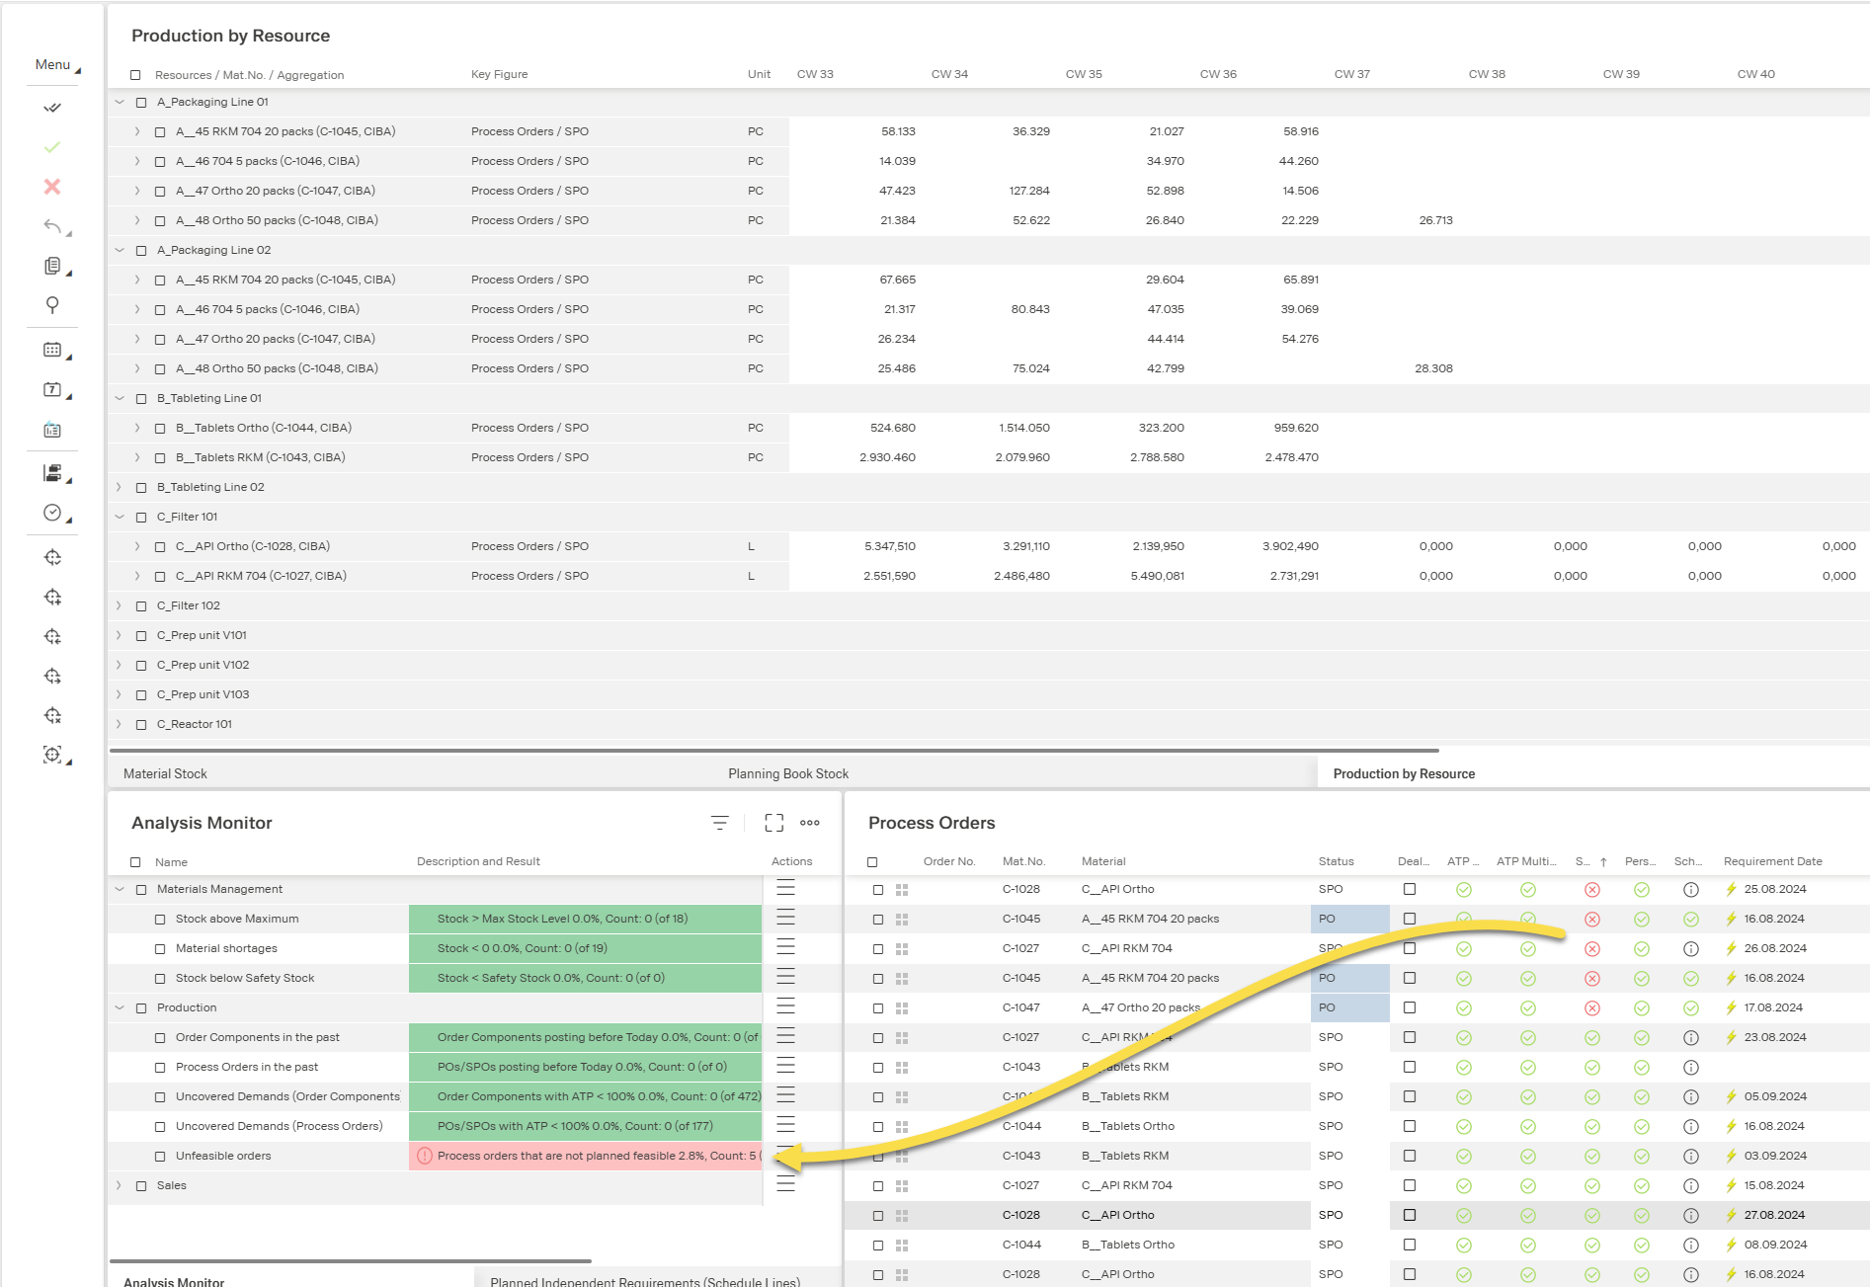The height and width of the screenshot is (1287, 1870).
Task: Click the circled checkmark icon in sidebar
Action: [52, 513]
